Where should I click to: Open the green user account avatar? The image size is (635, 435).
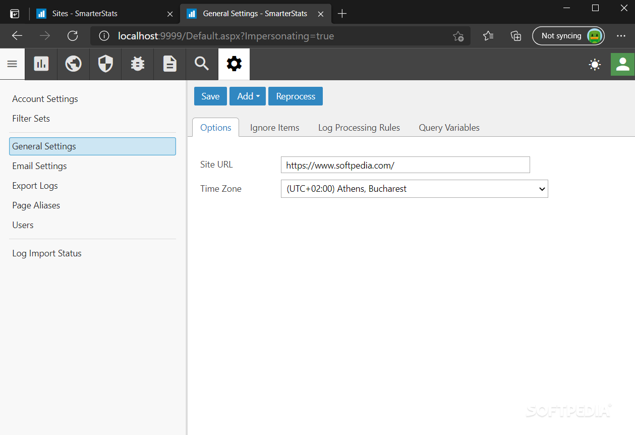point(623,64)
